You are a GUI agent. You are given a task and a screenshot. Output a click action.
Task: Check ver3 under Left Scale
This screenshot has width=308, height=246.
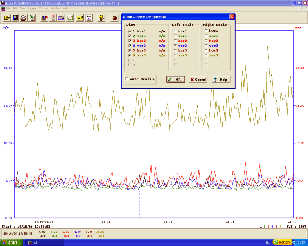click(175, 55)
